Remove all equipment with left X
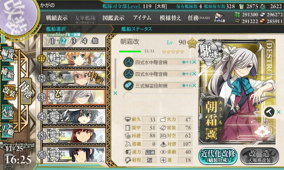Viewport: 284px width, 170px height. point(115,93)
